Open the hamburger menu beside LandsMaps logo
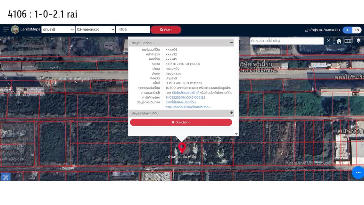This screenshot has width=364, height=205. pyautogui.click(x=6, y=29)
